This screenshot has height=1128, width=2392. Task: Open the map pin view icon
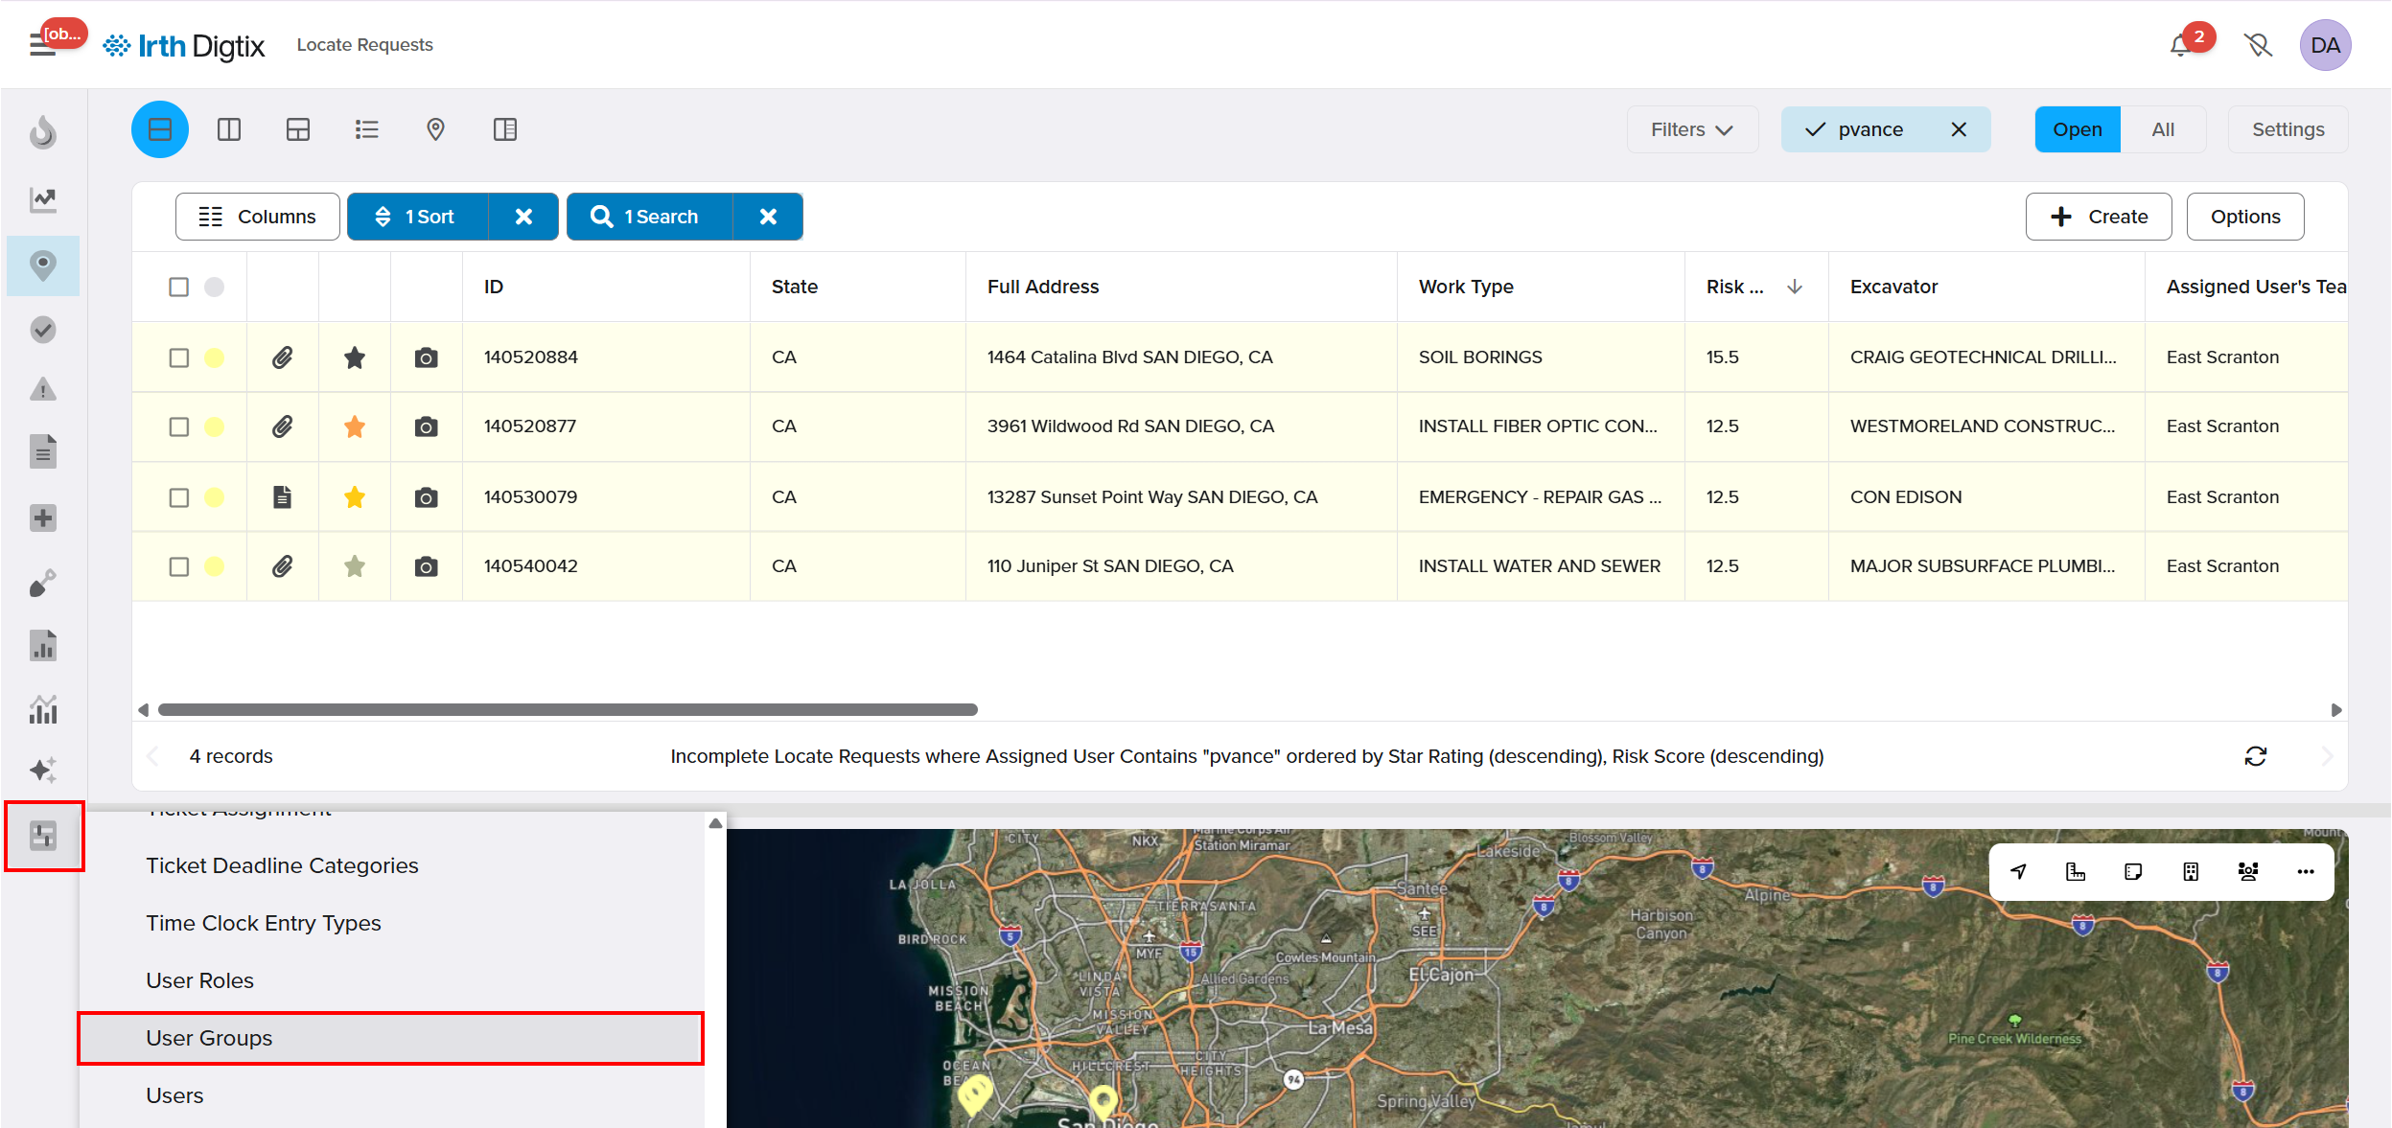tap(435, 129)
